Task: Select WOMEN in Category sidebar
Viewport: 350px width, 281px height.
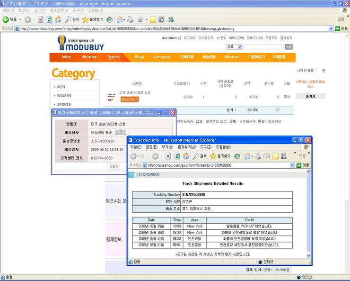Action: 64,96
